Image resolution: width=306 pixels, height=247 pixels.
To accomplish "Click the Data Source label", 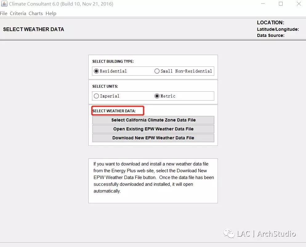I will (x=271, y=35).
